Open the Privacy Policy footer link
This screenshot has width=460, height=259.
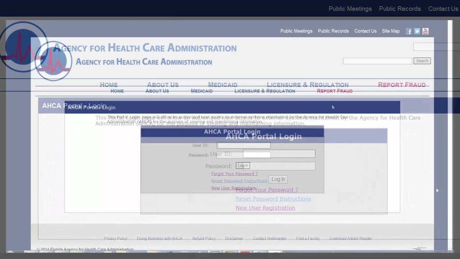pos(115,238)
